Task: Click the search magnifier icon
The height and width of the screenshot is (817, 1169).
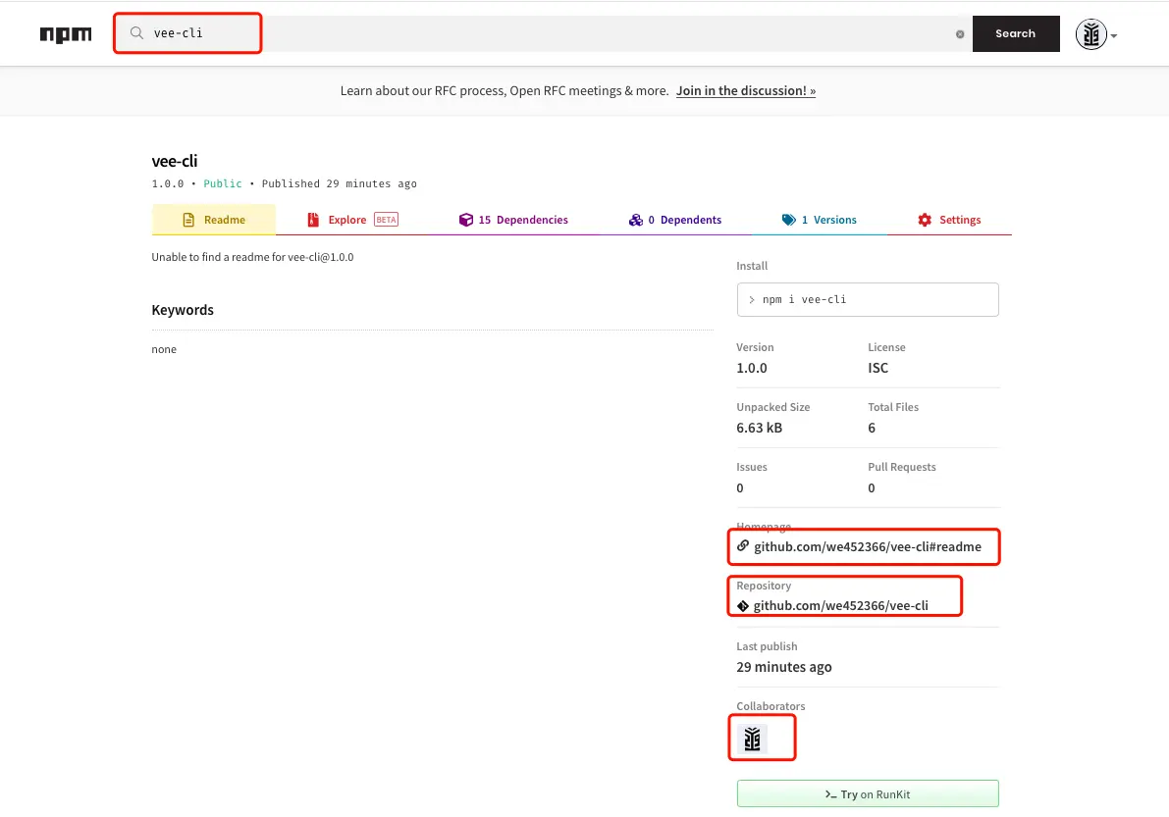Action: (136, 32)
